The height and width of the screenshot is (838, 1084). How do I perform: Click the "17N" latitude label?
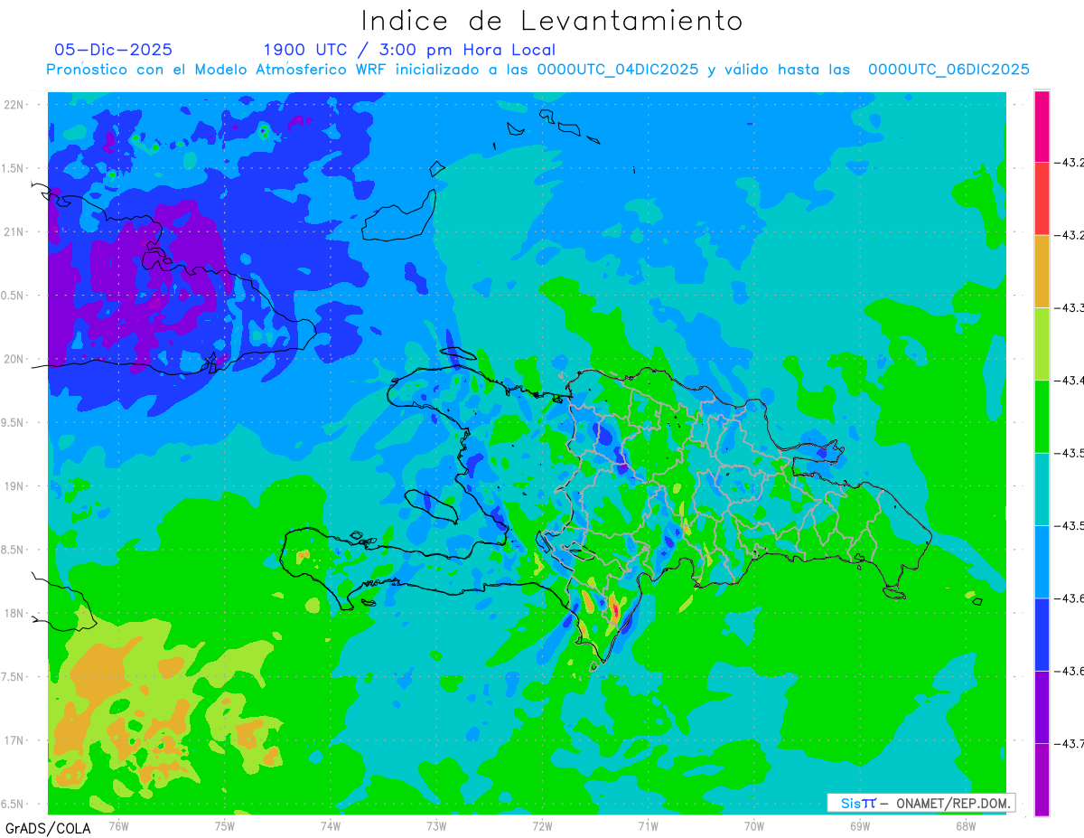click(x=14, y=740)
